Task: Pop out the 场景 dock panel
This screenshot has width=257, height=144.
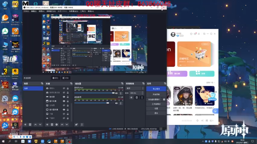Action: 42,84
